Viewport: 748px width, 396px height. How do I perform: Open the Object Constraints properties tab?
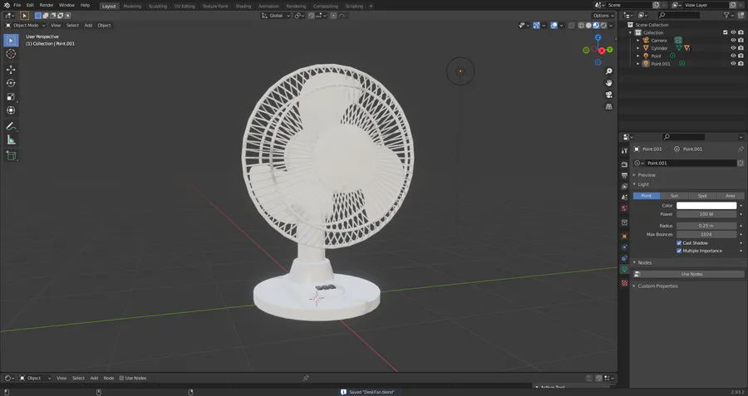click(x=624, y=258)
